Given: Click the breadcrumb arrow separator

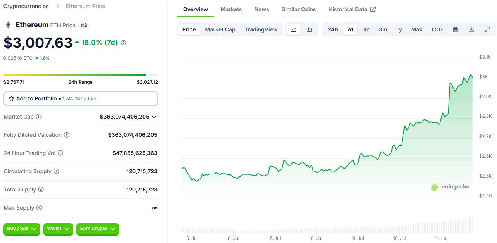Looking at the screenshot, I should 58,6.
